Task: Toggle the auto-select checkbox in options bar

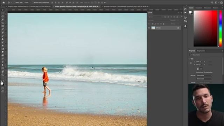Action: tap(14, 2)
